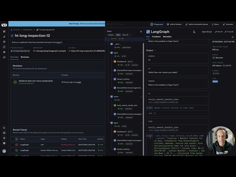
Task: Go to next trace with down arrow
Action: coord(122,24)
